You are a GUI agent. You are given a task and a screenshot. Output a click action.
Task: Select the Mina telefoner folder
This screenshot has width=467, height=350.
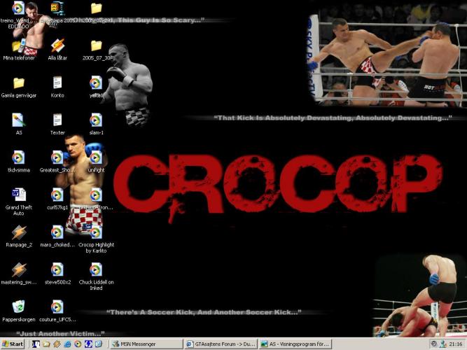click(18, 45)
